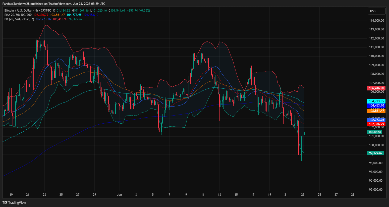Click the upper Bollinger value 106,416.90 in legend
The width and height of the screenshot is (389, 207).
[60, 19]
